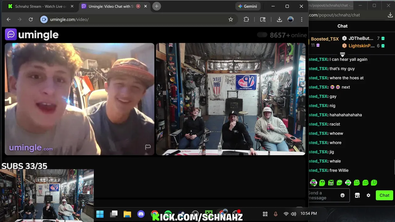Close the Schnahz Stream tab

coord(72,6)
